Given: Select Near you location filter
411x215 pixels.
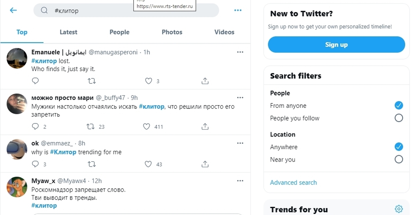Looking at the screenshot, I should (398, 159).
